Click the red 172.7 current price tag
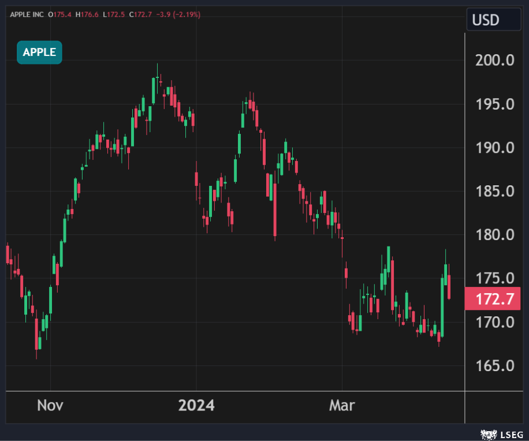 tap(493, 300)
